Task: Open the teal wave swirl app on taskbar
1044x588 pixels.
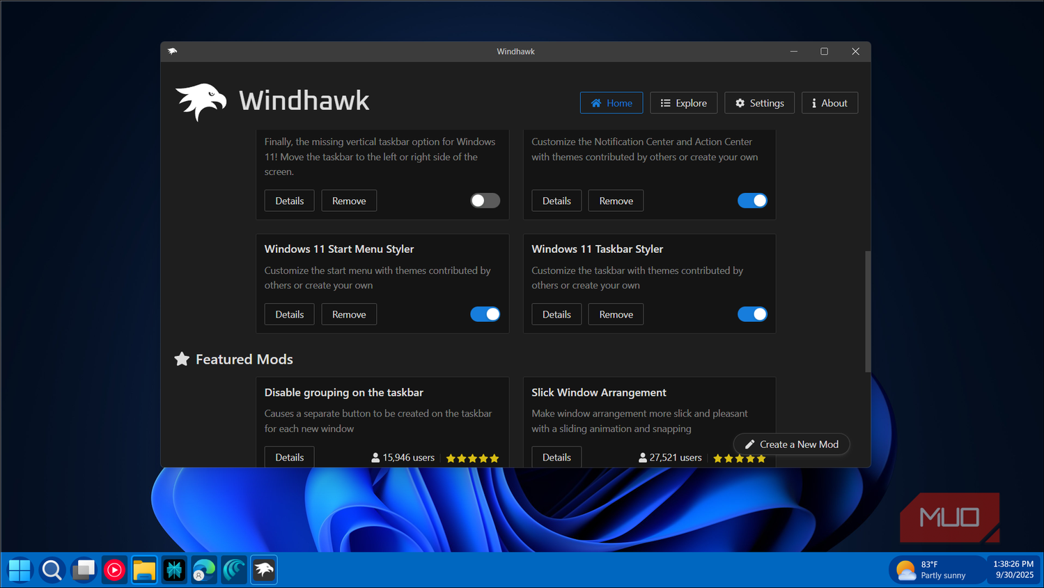Action: (x=234, y=570)
